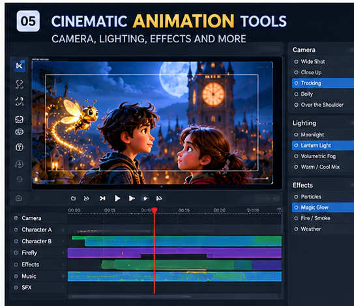
Task: Select the blue-green Character B clip
Action: click(x=177, y=241)
